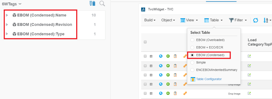Open the A-Z sort icon menu
Viewport: 272px width, 99px height.
point(267,20)
